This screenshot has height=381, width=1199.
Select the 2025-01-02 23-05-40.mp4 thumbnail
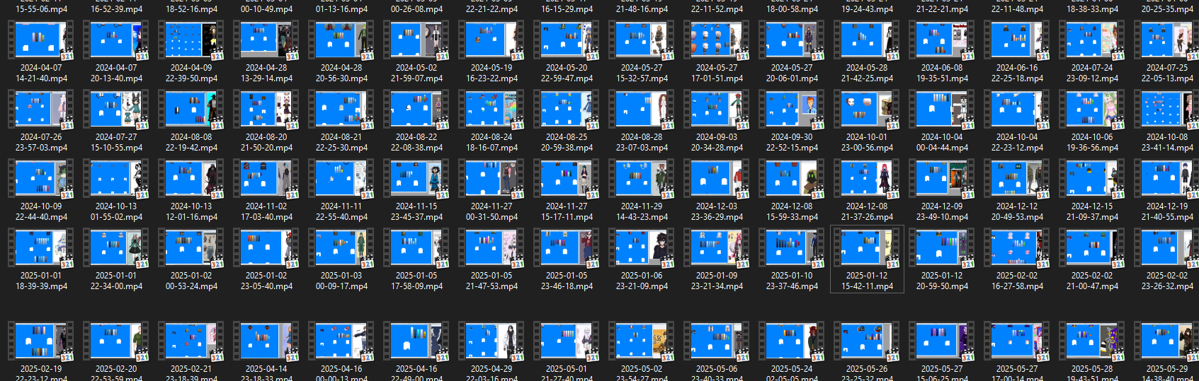266,248
